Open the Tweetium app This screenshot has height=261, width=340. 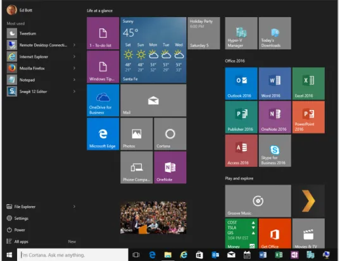tap(41, 33)
